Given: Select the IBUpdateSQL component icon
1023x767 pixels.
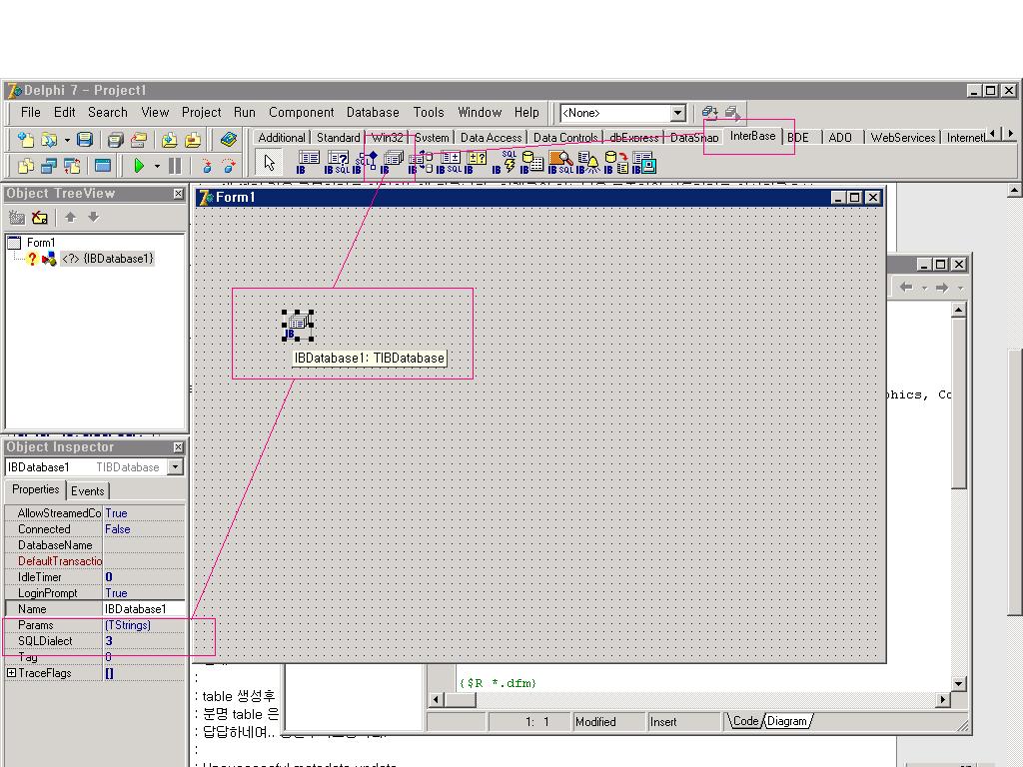Looking at the screenshot, I should [x=449, y=163].
